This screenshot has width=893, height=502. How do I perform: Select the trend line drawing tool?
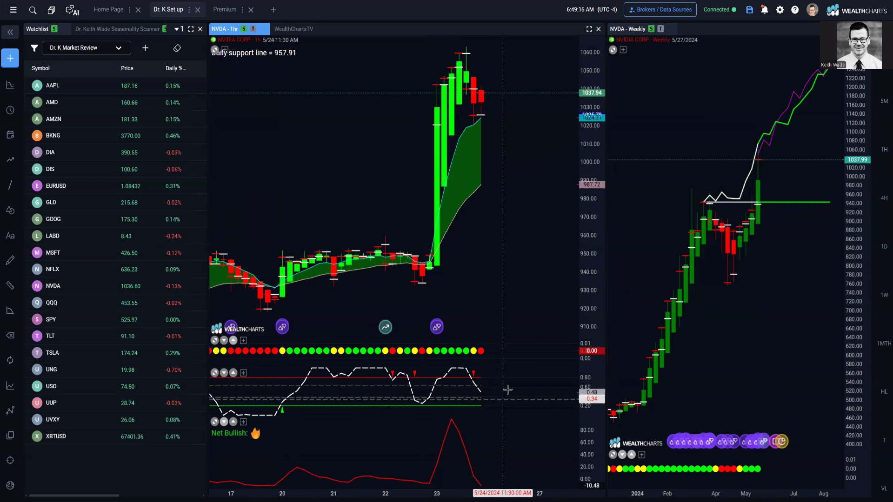point(10,185)
